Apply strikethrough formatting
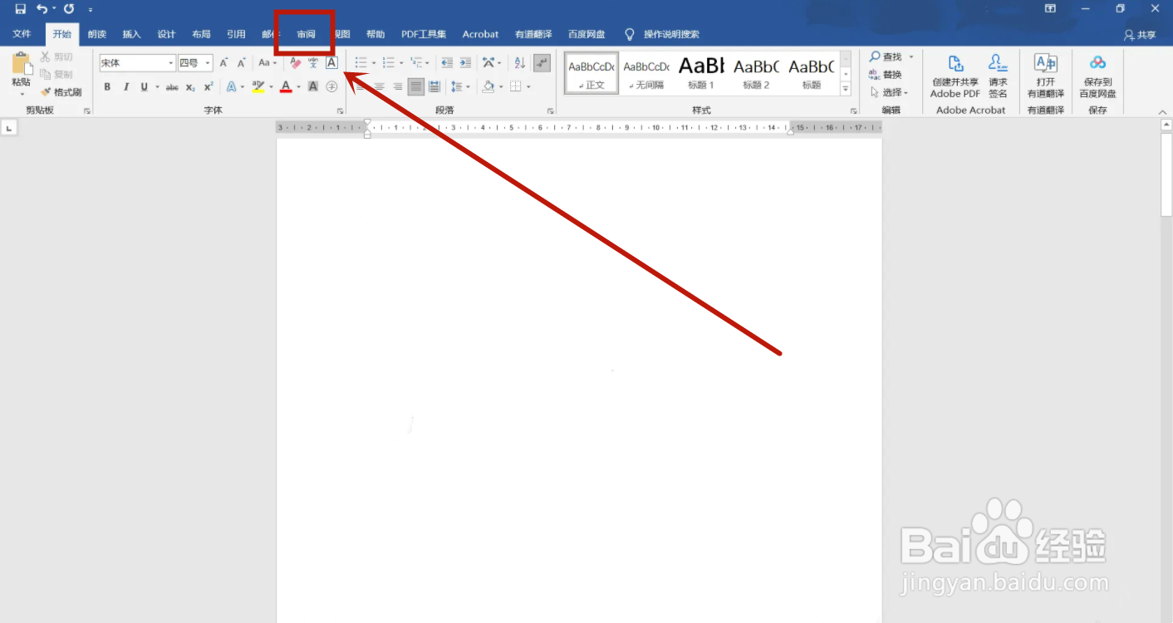 pyautogui.click(x=172, y=87)
